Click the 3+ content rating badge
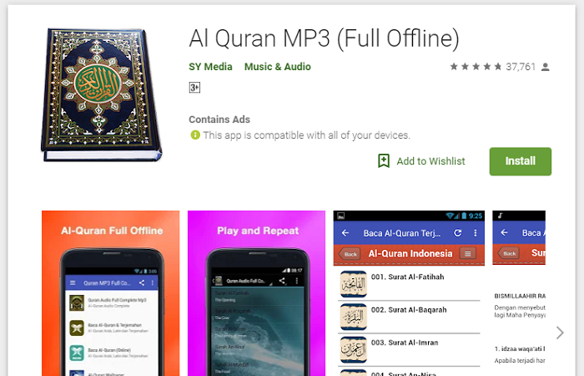This screenshot has width=584, height=376. 194,87
